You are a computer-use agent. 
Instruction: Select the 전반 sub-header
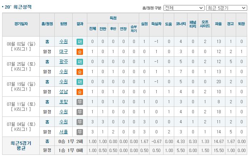pos(103,30)
